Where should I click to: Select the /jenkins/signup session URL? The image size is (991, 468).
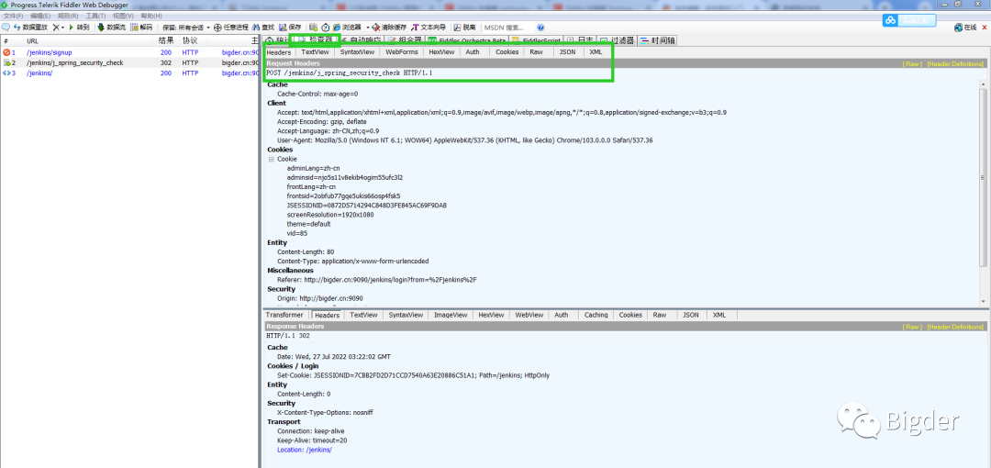(50, 52)
